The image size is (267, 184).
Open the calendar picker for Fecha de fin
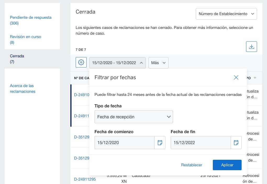pos(236,143)
